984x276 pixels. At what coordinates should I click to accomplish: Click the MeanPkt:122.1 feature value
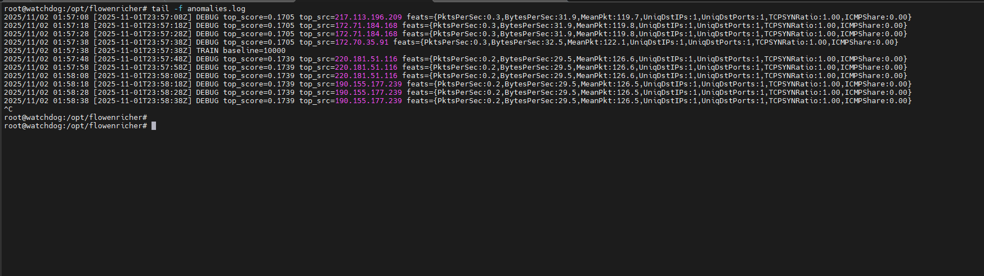pos(596,42)
